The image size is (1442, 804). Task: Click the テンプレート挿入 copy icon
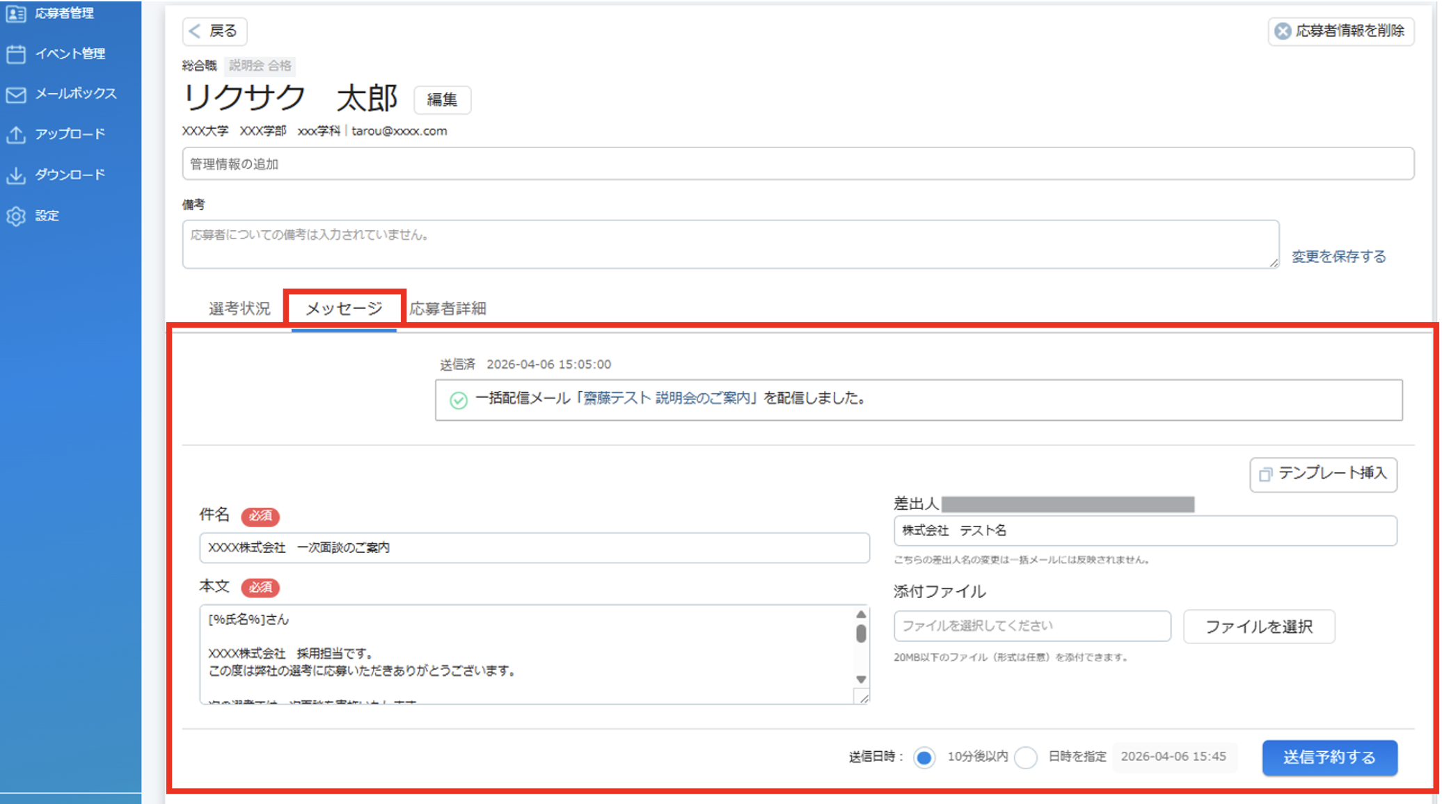[1265, 474]
